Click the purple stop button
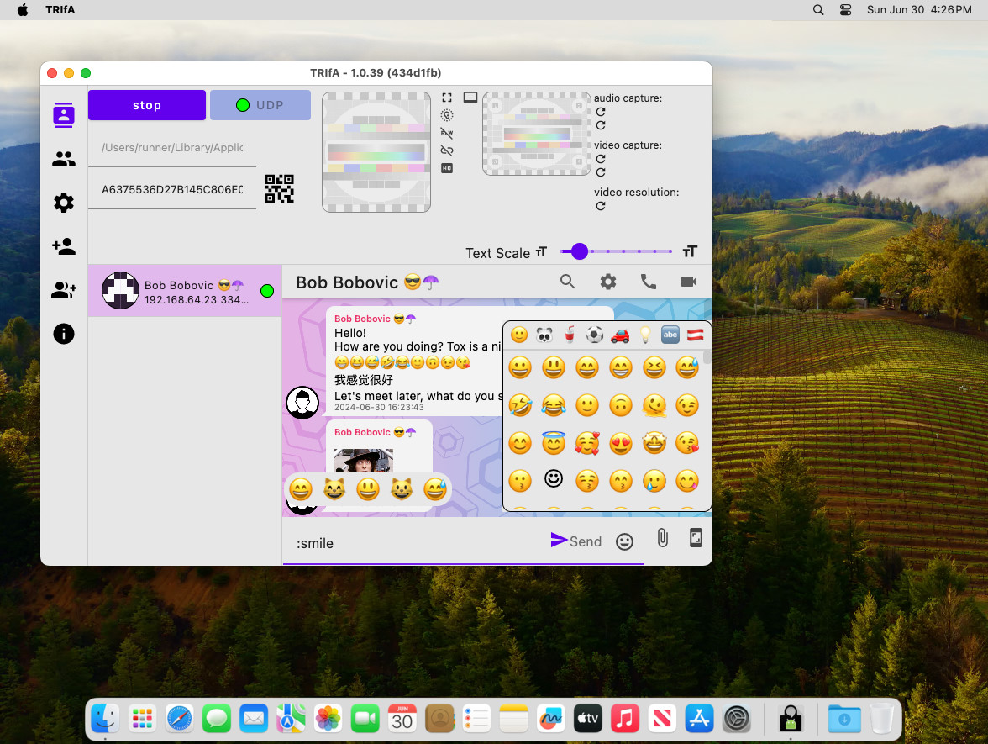 click(147, 104)
